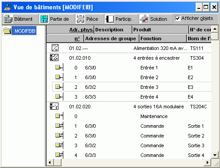Click the MODIFEIB folder icon
Screen dimensions: 220x168
(7, 31)
